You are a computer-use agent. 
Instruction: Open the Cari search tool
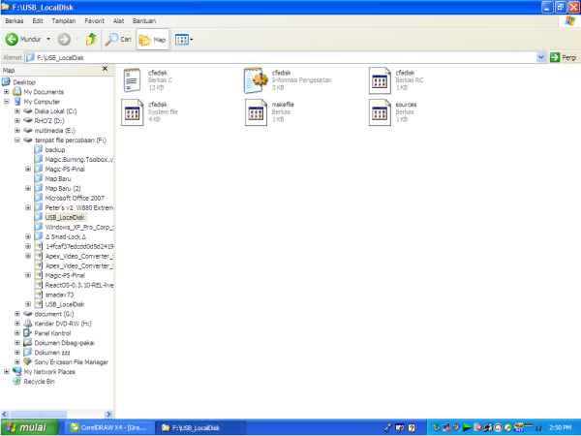(119, 40)
